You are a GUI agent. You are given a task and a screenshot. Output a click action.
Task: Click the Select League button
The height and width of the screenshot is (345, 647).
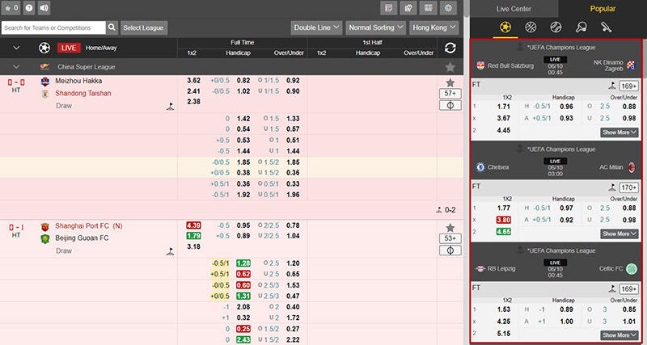pos(144,27)
